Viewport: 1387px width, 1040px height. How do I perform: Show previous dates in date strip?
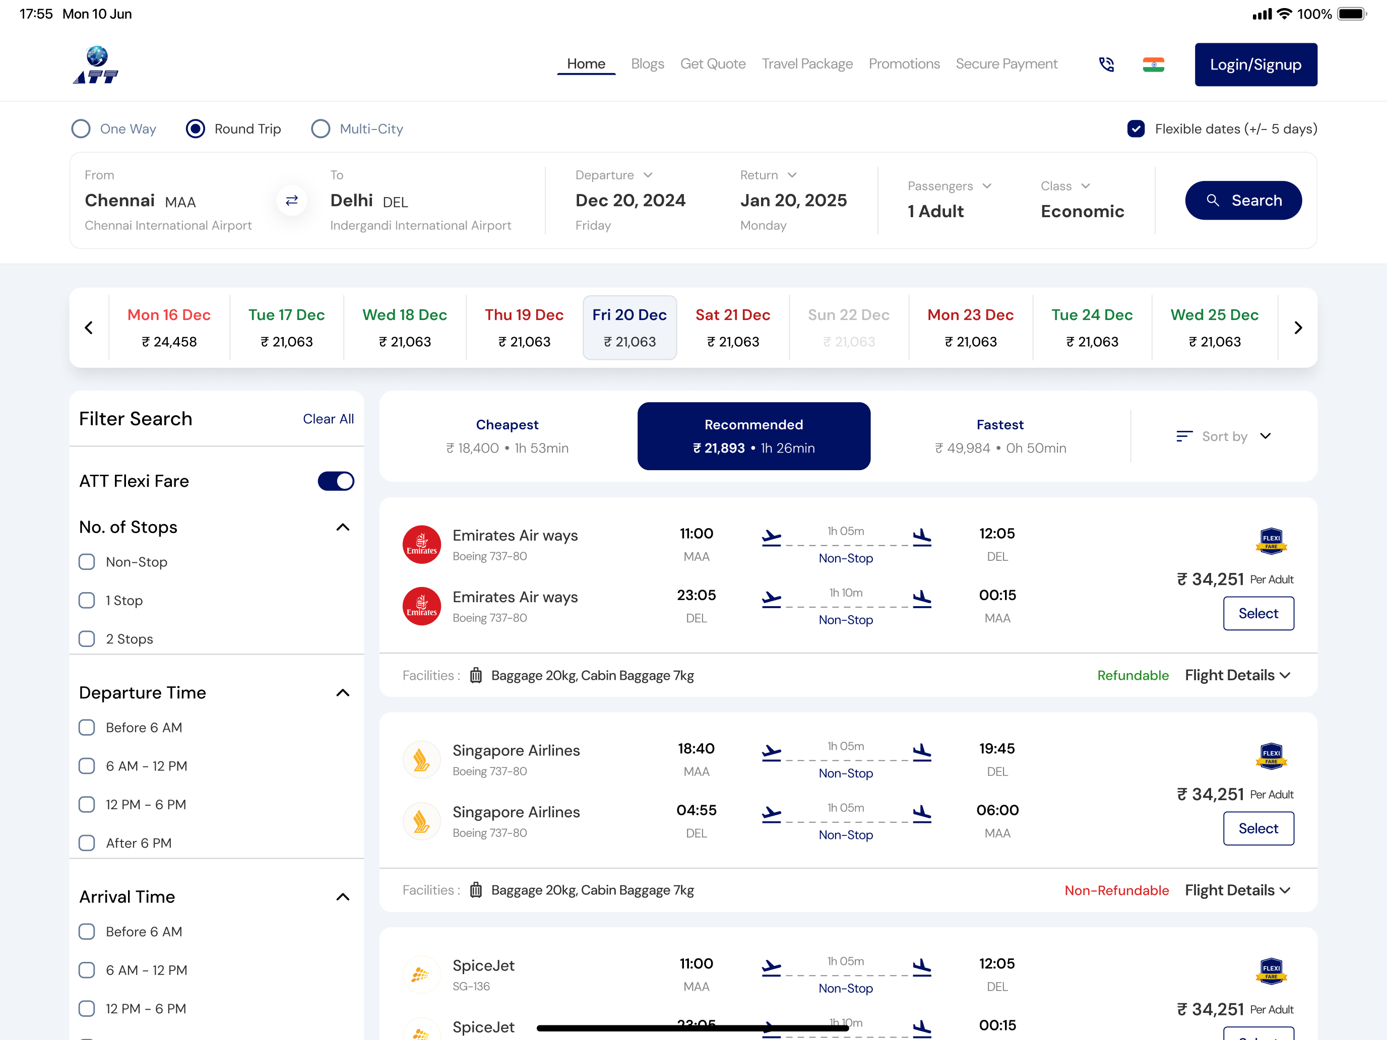[x=89, y=328]
